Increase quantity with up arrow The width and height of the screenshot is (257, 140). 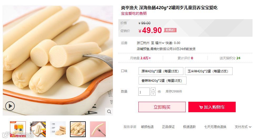click(x=153, y=89)
